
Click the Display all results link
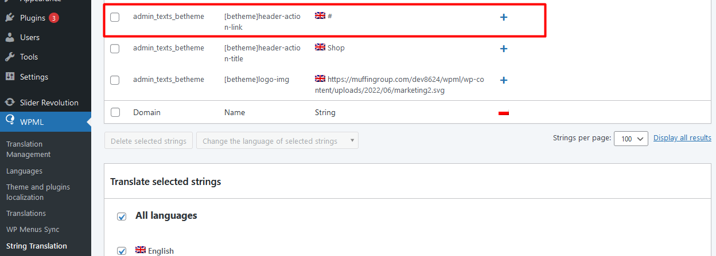click(x=682, y=137)
